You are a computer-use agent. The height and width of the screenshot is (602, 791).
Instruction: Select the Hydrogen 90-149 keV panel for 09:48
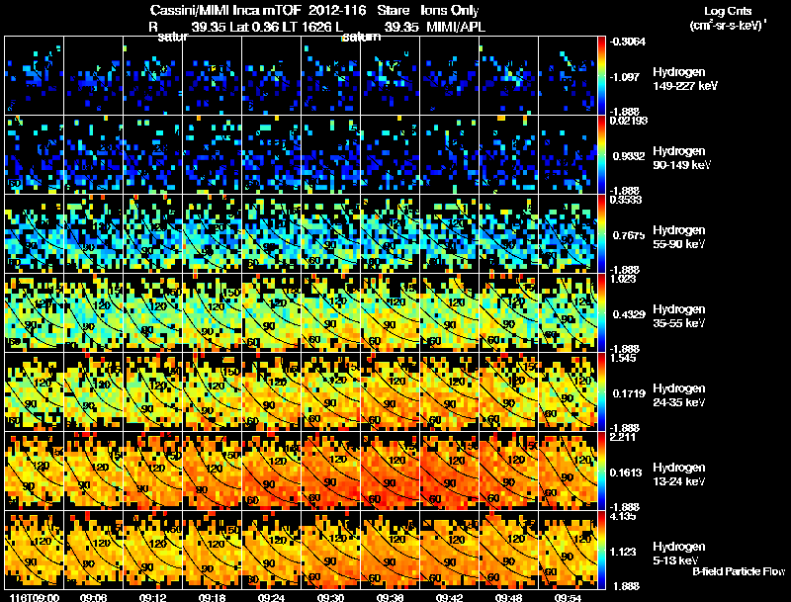point(508,155)
